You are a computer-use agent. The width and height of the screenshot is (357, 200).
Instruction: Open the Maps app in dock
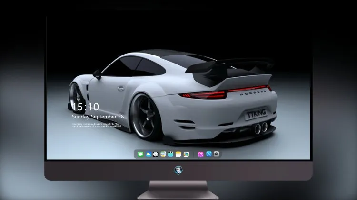tap(163, 154)
